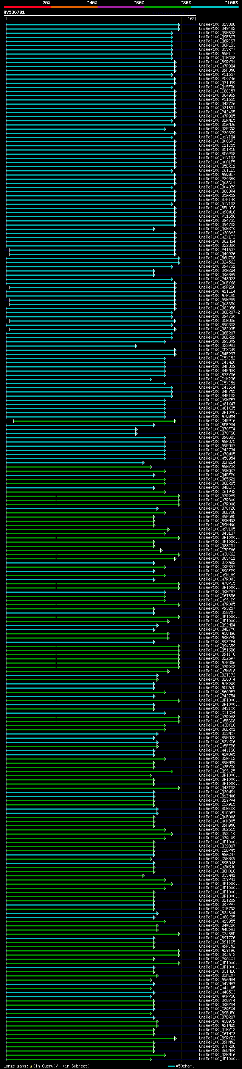Screen dimensions: 242x1069
Task: Select label UniRef100_P93257
Action: coord(217,609)
